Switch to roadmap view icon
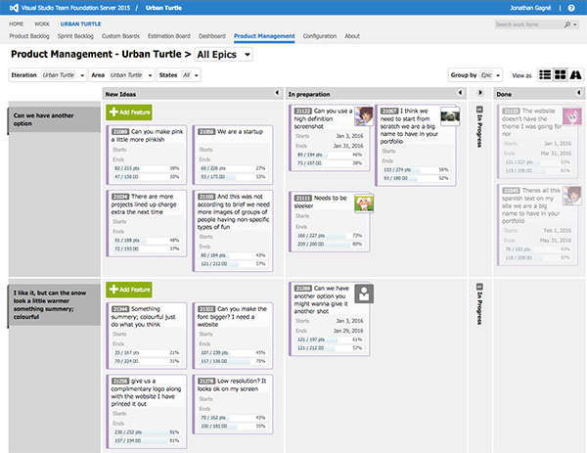587x453 pixels. 575,75
